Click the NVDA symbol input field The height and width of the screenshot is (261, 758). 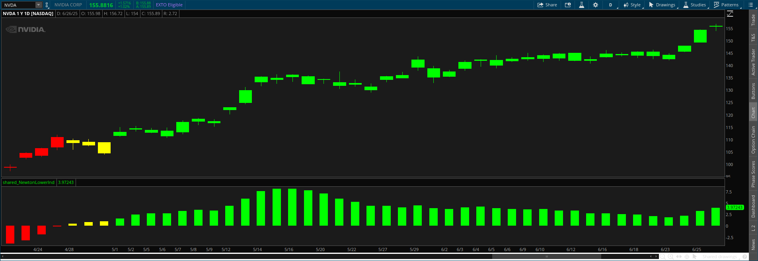(x=19, y=5)
